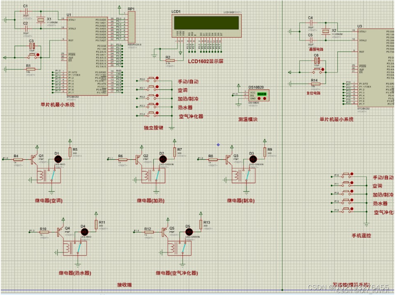The image size is (395, 295).
Task: Click the 'LCD1602显示屏' label
Action: click(x=206, y=61)
